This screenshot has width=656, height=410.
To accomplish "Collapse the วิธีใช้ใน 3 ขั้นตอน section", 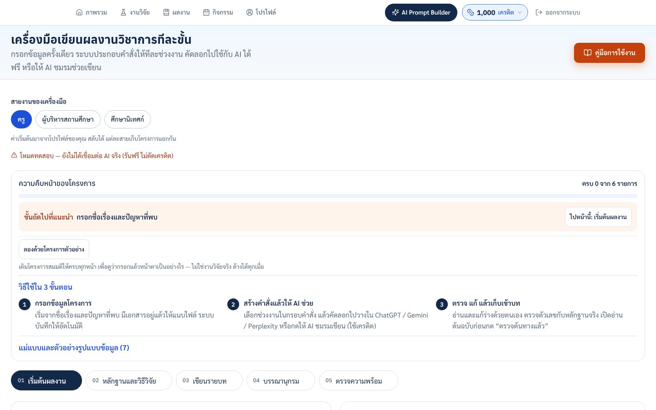I will 46,287.
